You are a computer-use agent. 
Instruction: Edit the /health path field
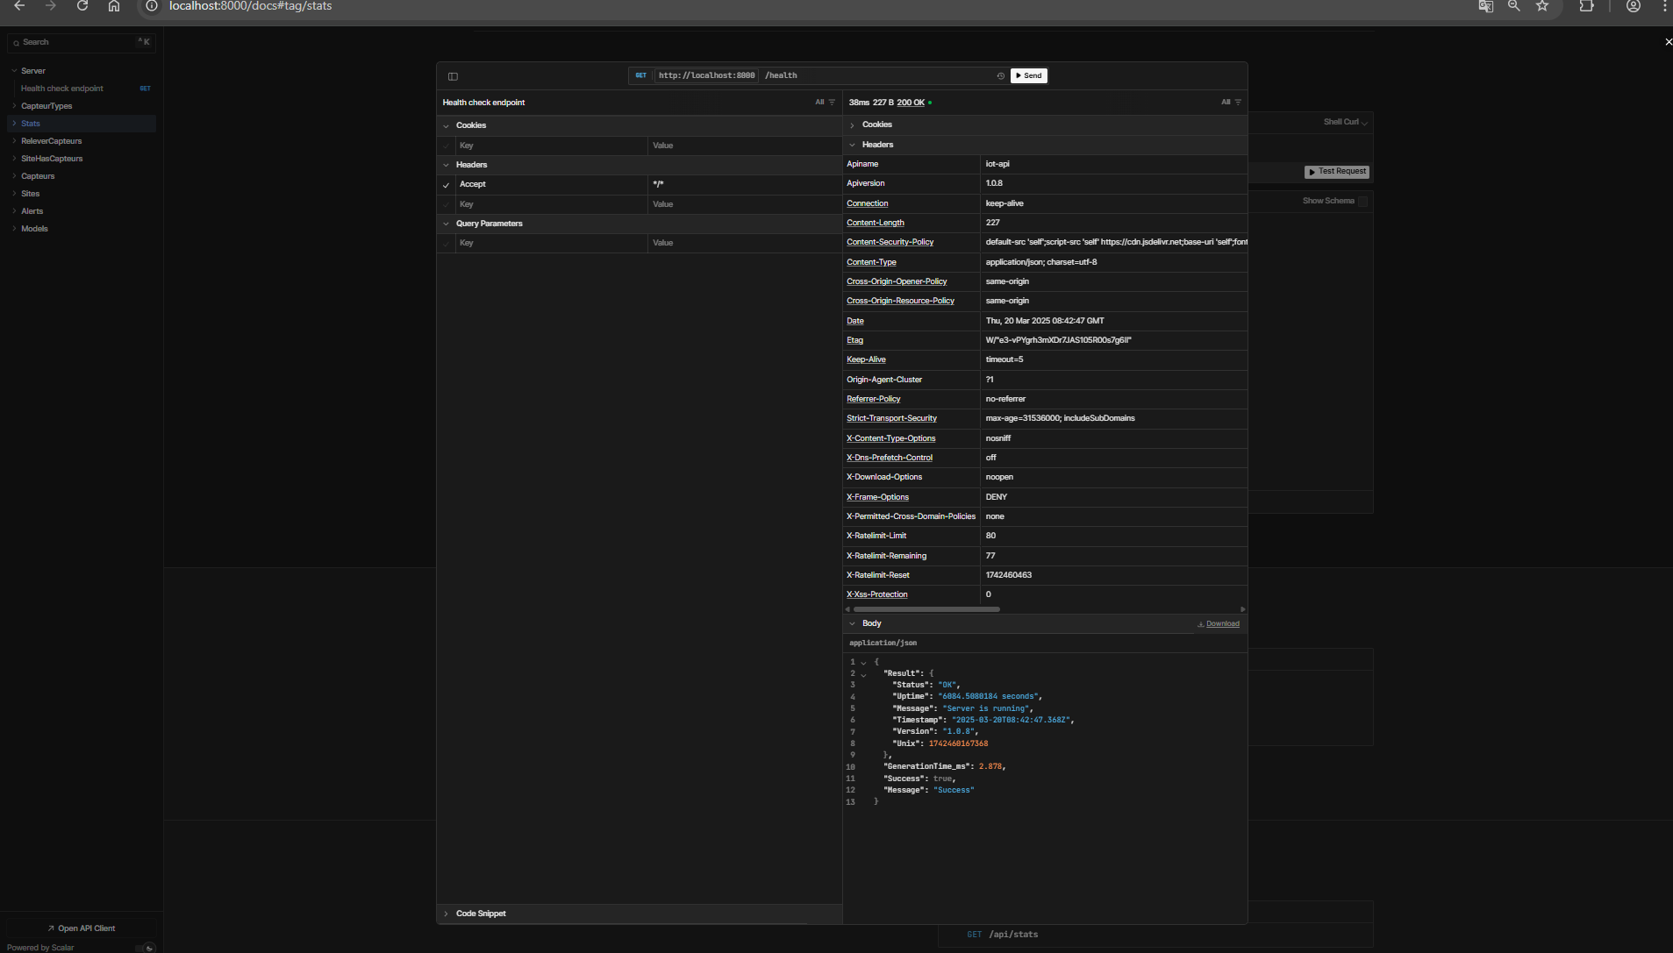click(877, 75)
